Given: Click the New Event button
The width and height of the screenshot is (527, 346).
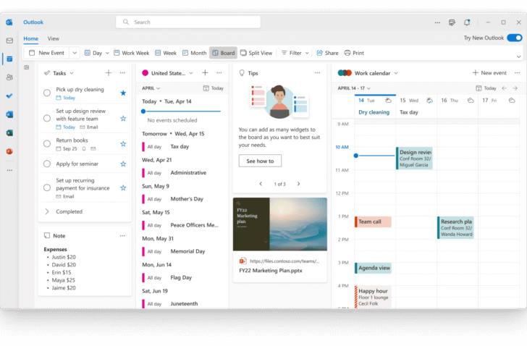Looking at the screenshot, I should pos(47,53).
